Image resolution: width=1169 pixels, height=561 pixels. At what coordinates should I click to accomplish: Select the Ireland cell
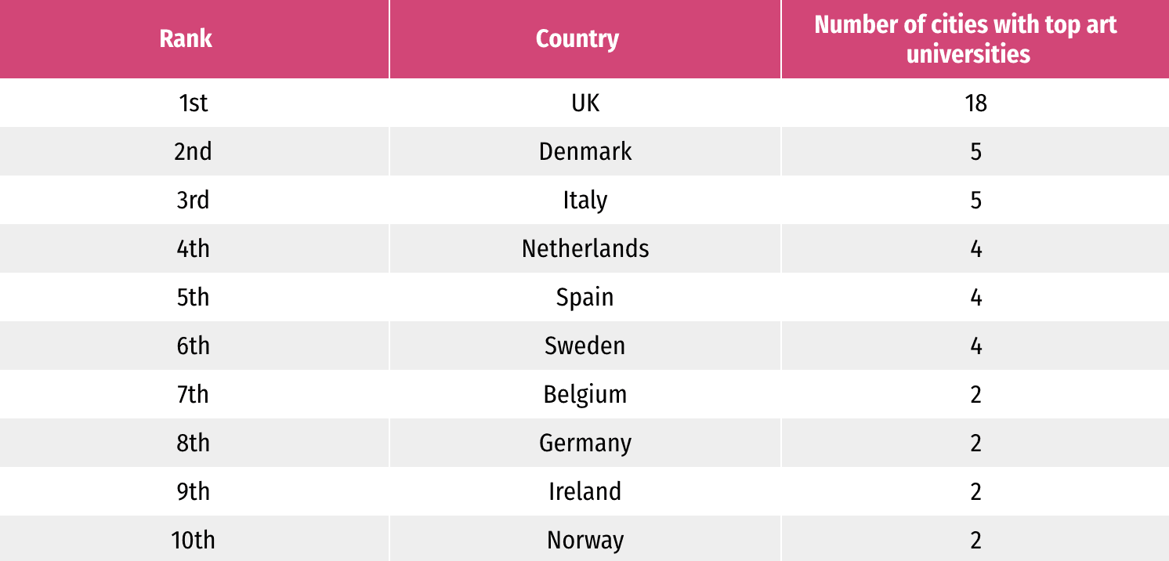click(x=585, y=491)
